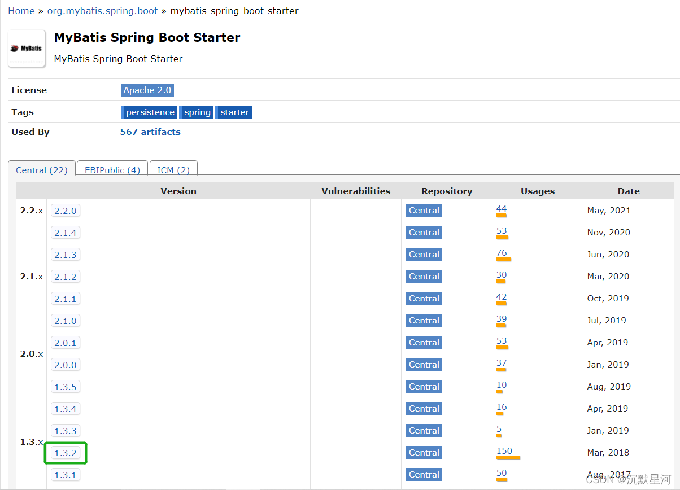Click Central repository badge for 1.3.1
Screen dimensions: 680x490
click(424, 475)
